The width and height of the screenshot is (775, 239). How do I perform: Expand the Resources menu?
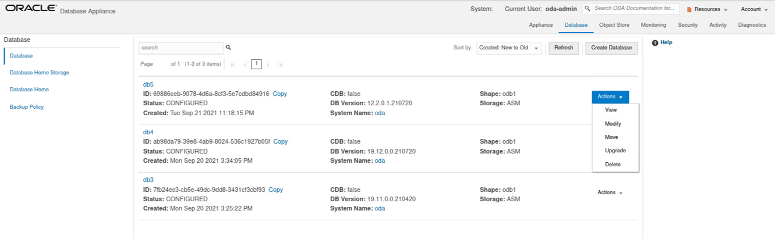(707, 9)
